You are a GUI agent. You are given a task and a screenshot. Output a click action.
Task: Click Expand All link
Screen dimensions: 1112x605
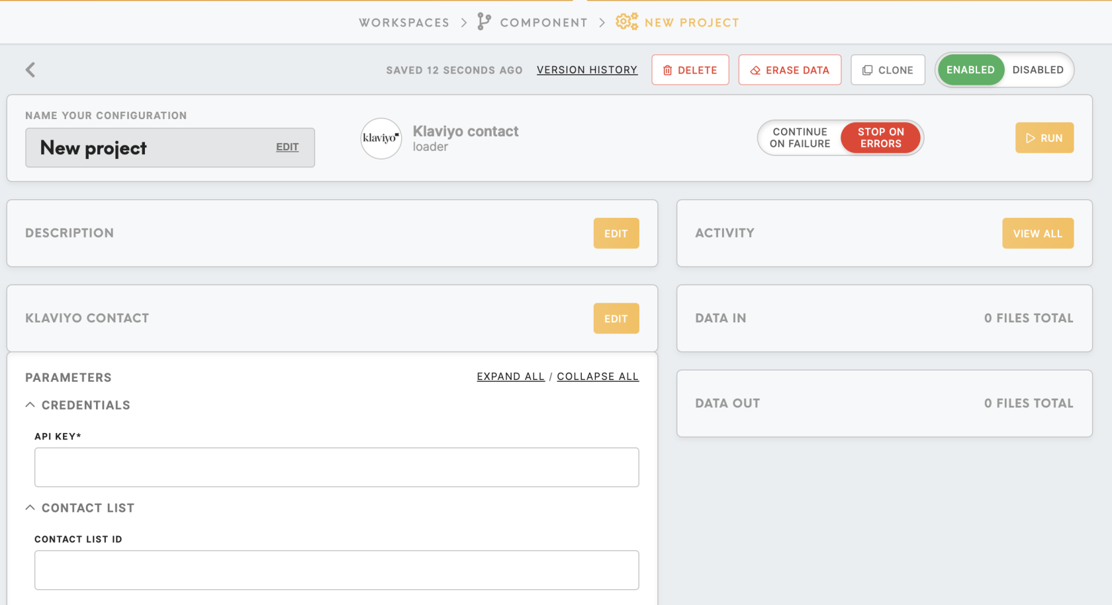click(x=510, y=376)
